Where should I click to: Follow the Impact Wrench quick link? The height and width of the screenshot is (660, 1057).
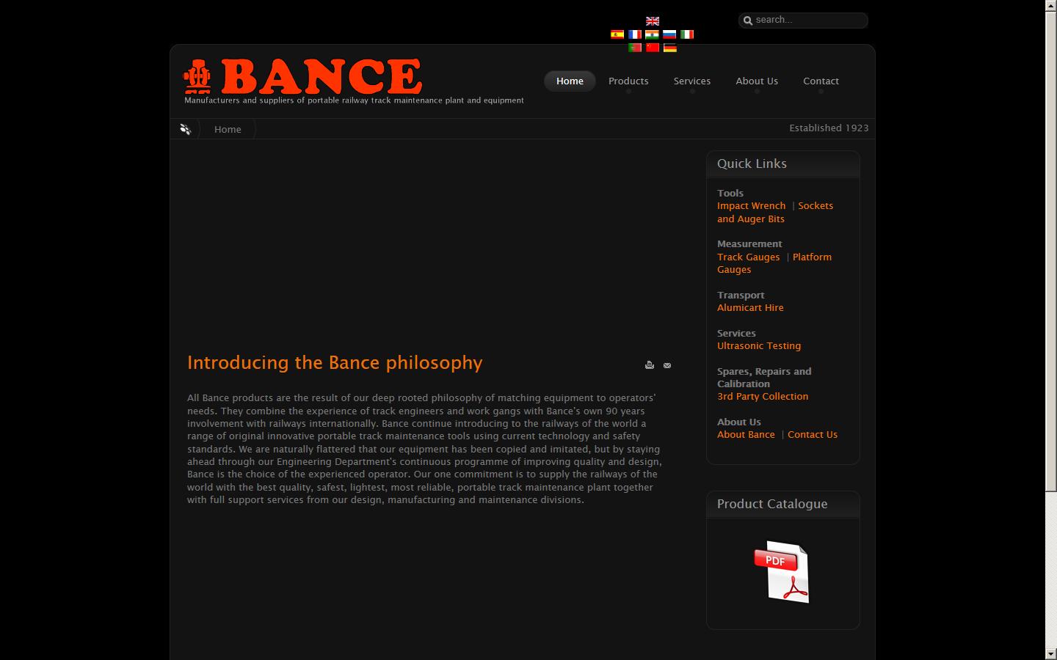click(751, 206)
